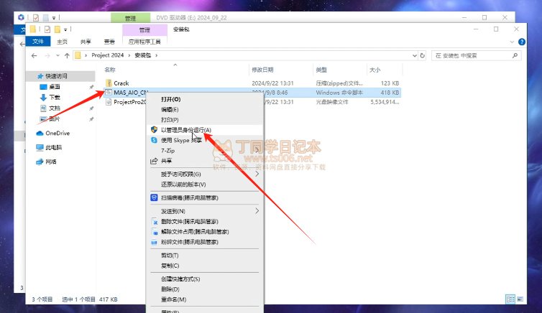Choose 粉碎文件(腾讯电脑管家) in the context menu
Image resolution: width=542 pixels, height=313 pixels.
205,242
